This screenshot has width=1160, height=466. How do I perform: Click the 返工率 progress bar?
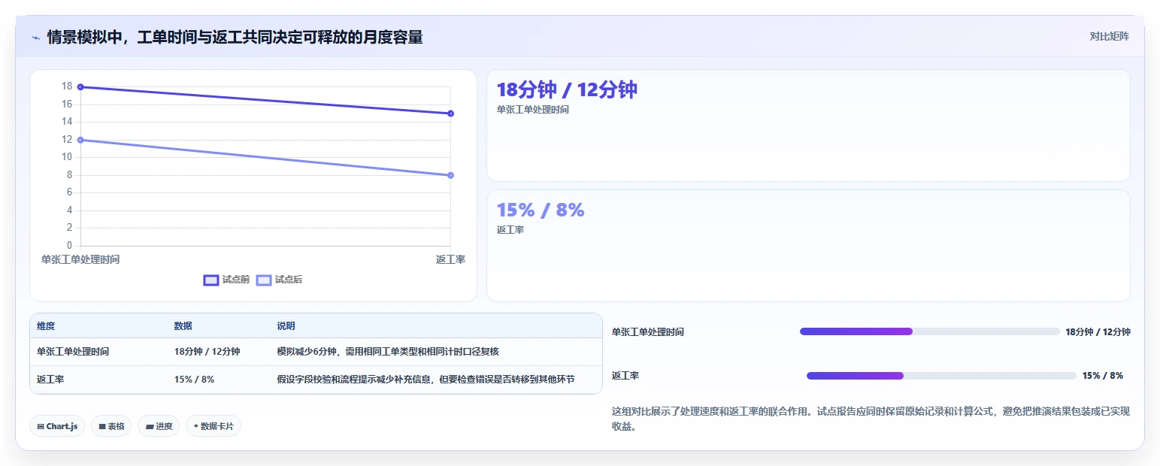tap(942, 376)
